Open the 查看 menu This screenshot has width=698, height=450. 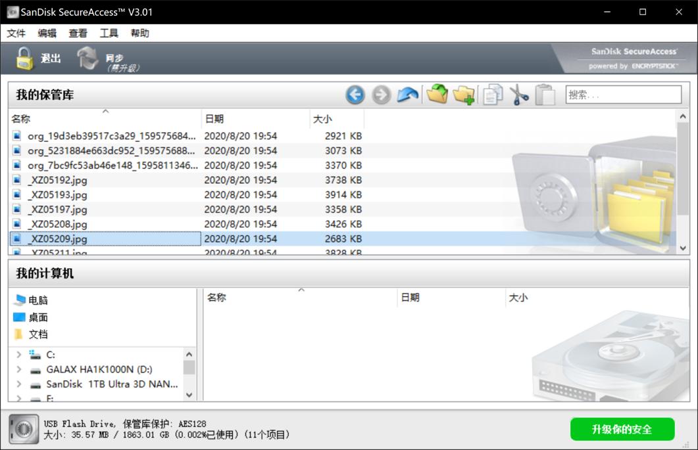(78, 33)
